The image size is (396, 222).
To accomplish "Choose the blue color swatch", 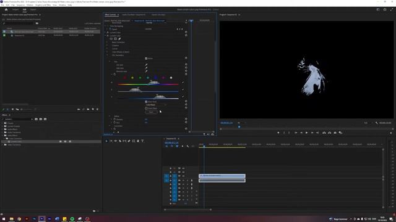I will [x=155, y=78].
